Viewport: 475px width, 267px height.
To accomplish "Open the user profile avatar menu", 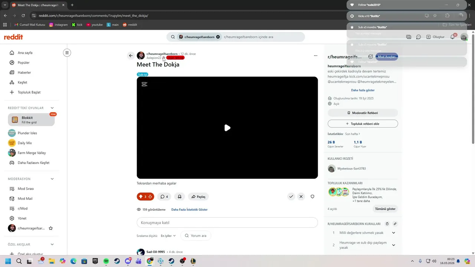I will [x=464, y=37].
